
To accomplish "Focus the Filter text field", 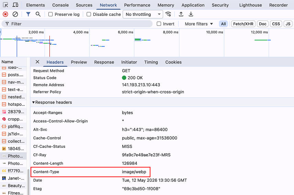I will coord(77,24).
